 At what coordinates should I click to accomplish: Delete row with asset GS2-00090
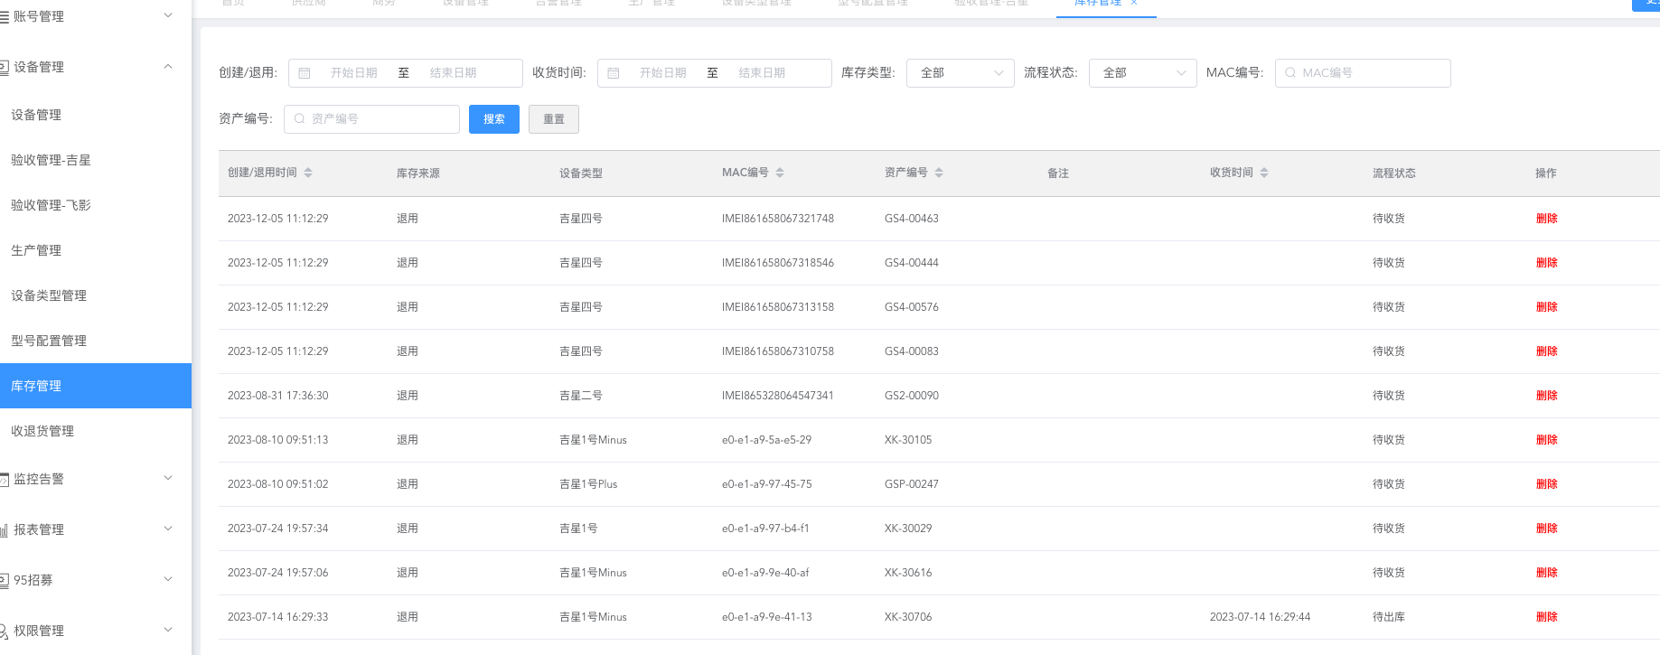coord(1546,396)
